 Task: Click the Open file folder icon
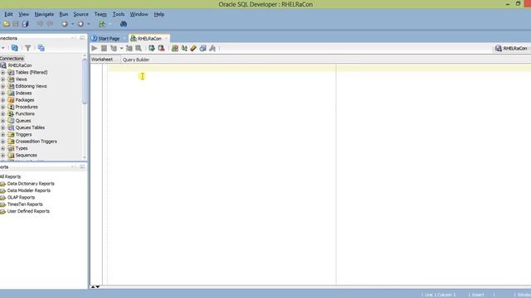point(7,24)
